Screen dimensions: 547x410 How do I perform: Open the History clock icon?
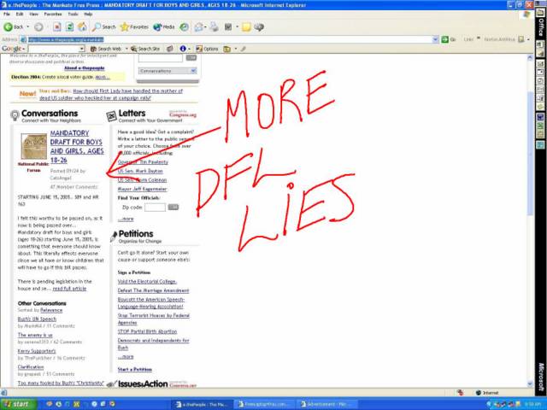click(185, 26)
